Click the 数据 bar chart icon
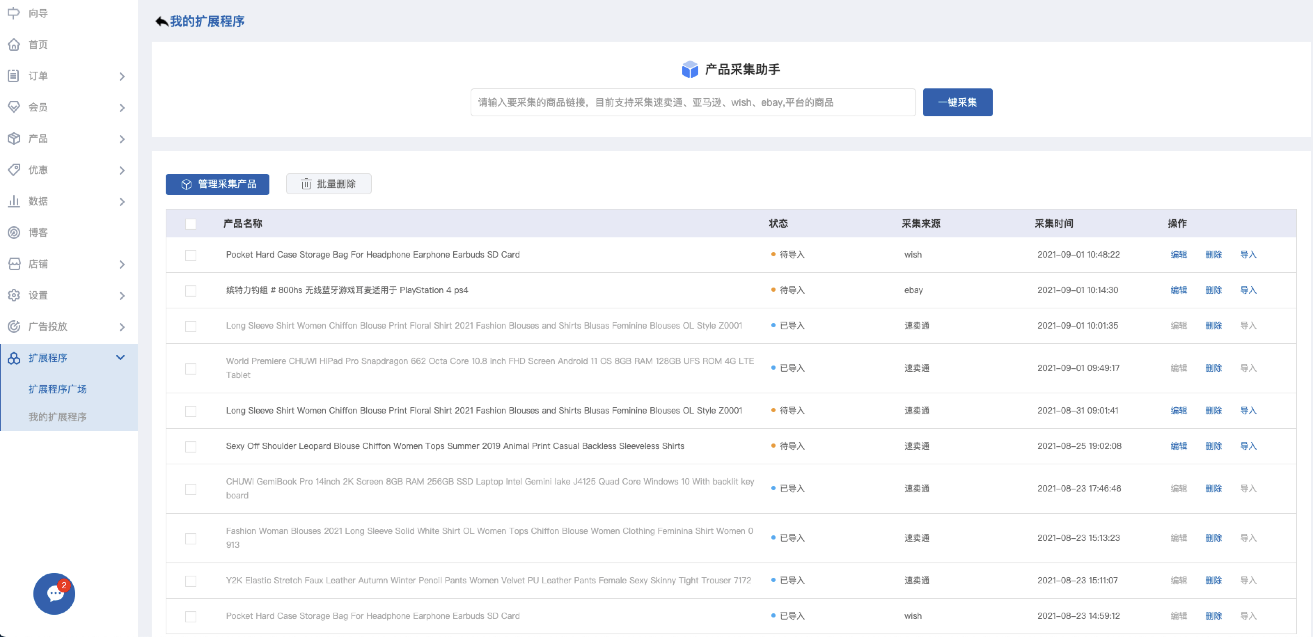This screenshot has height=637, width=1313. (14, 201)
